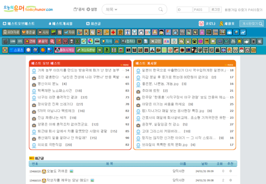Open the soccer ball board icon
Viewport: 266px width, 184px height.
[x=35, y=50]
